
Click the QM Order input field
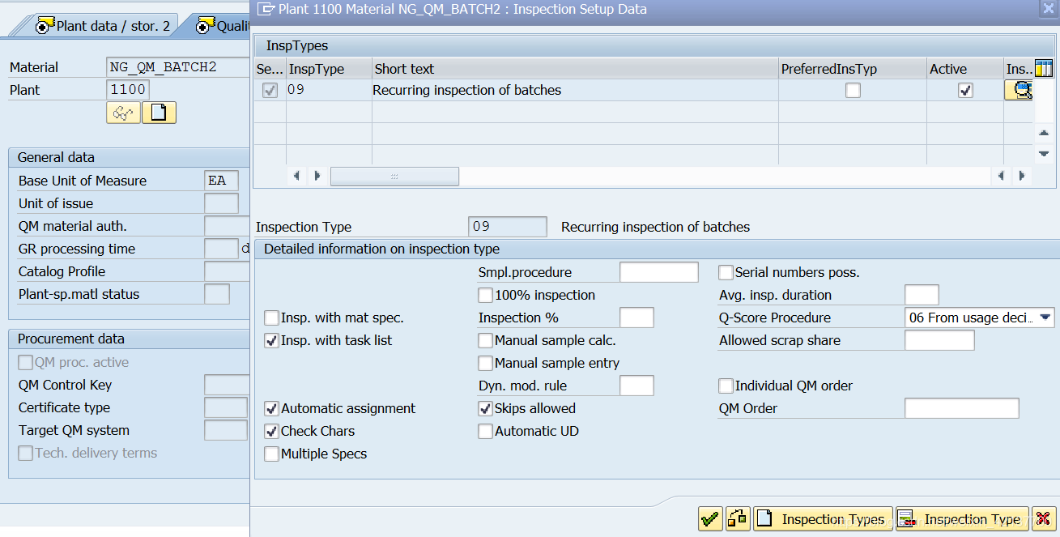961,408
